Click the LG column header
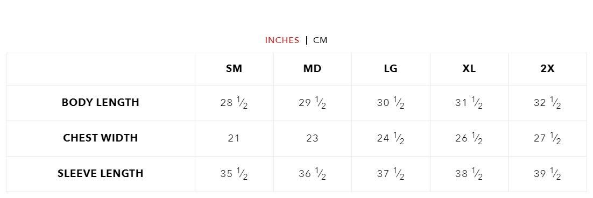Screen dimensions: 593x198 point(391,69)
